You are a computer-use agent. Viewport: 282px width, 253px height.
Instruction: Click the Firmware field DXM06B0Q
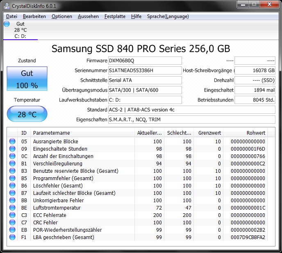coord(145,61)
